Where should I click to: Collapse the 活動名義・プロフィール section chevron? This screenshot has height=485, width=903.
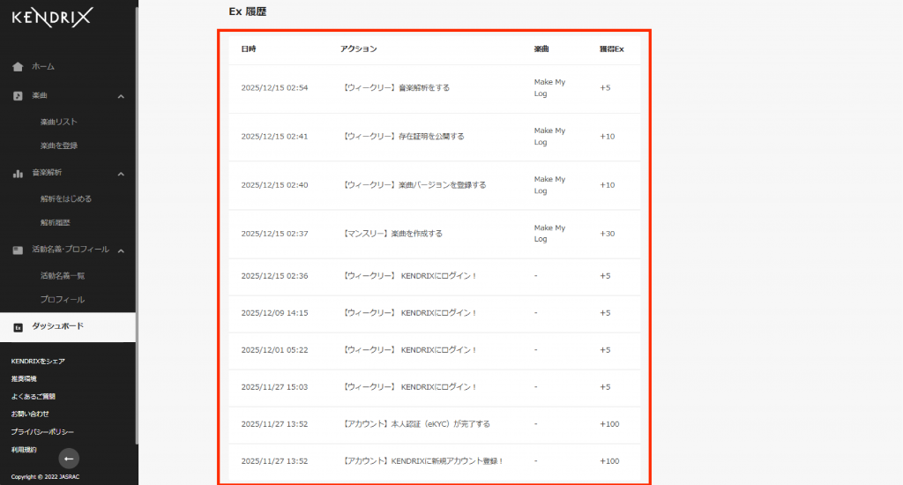121,251
